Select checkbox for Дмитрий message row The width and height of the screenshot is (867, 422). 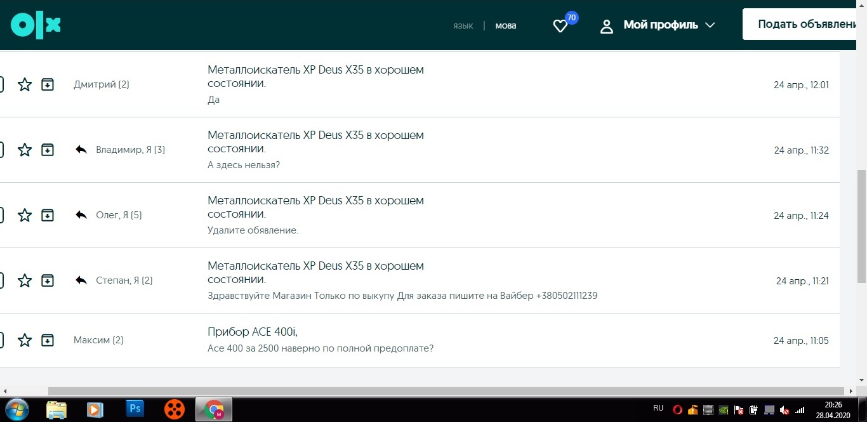pyautogui.click(x=1, y=84)
